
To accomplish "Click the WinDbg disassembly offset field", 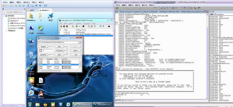I will 224,14.
